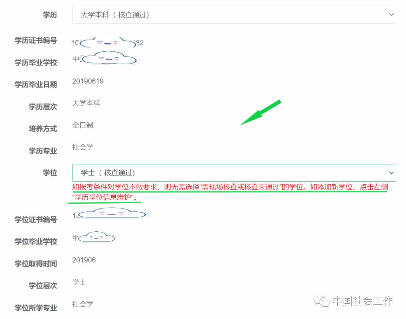The image size is (406, 319).
Task: Click the 学历层次 value 大学本科
Action: pos(86,103)
